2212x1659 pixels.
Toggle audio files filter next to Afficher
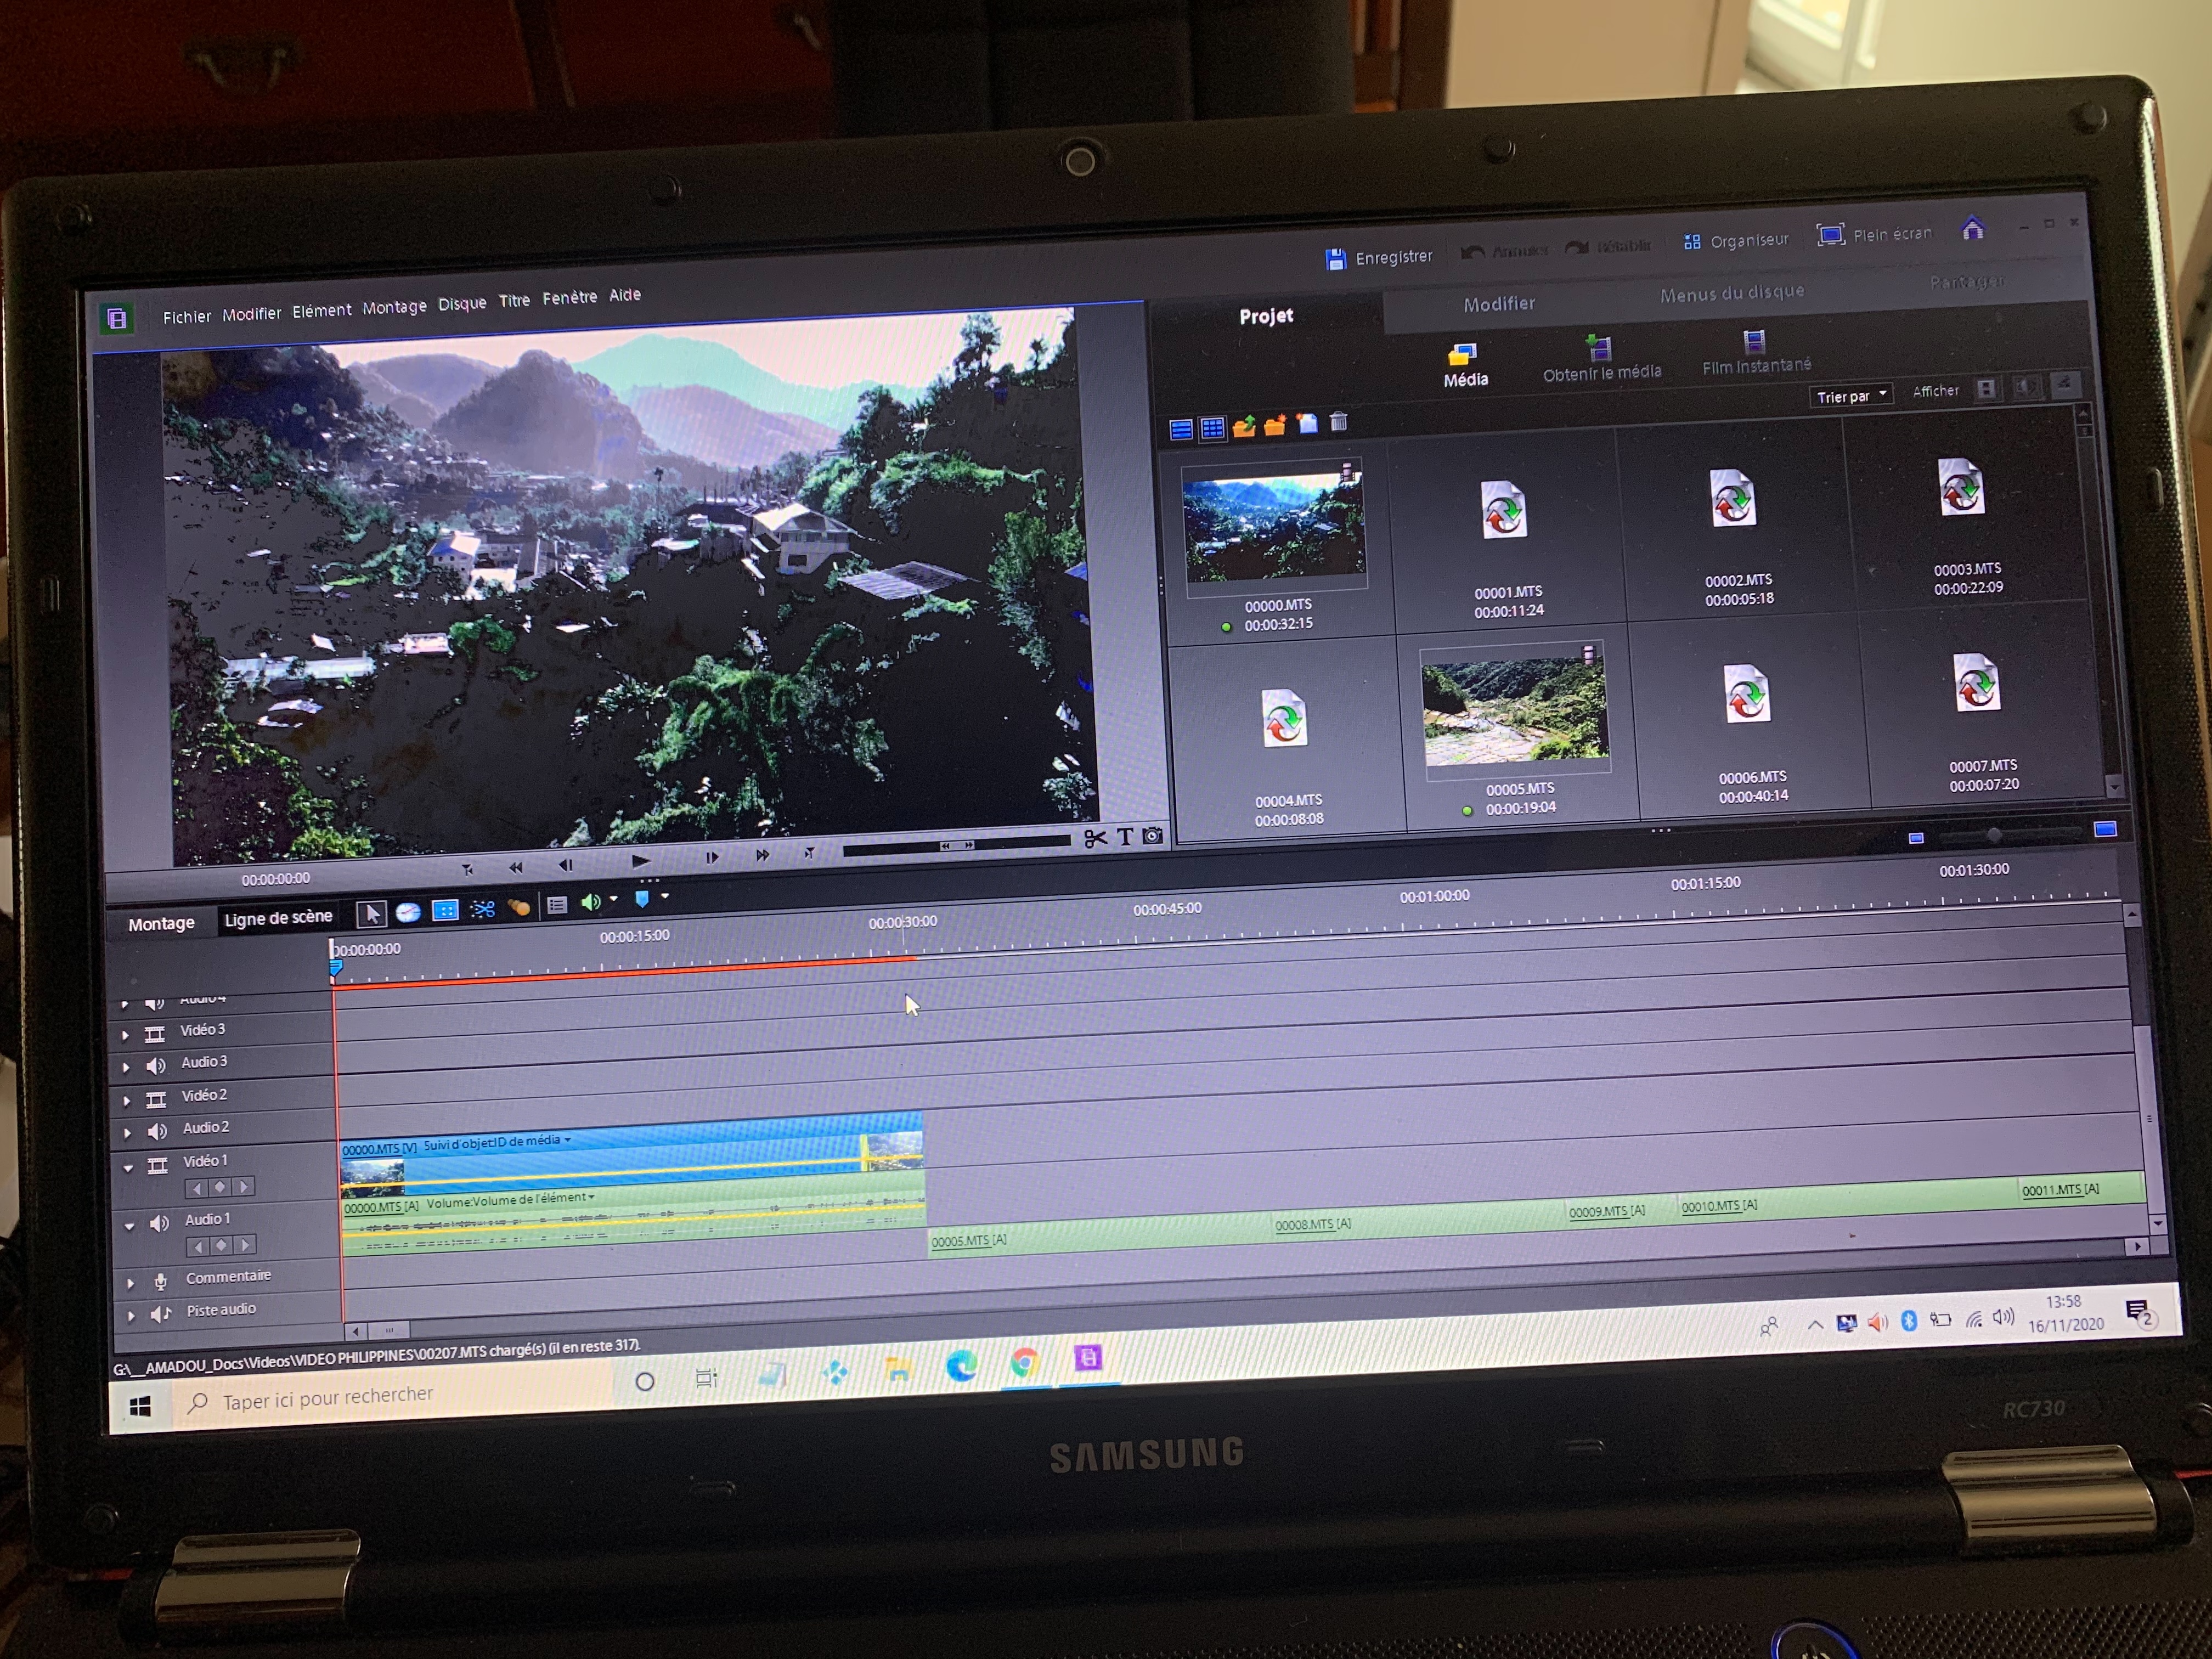(x=2027, y=386)
